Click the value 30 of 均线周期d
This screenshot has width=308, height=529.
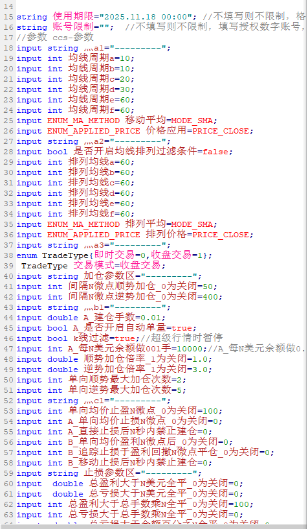[125, 89]
